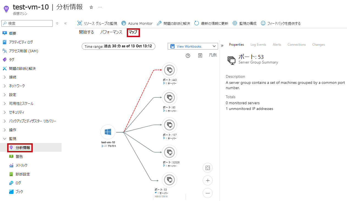The height and width of the screenshot is (201, 347).
Task: Select IP address 168.63.129.16
Action: click(161, 197)
